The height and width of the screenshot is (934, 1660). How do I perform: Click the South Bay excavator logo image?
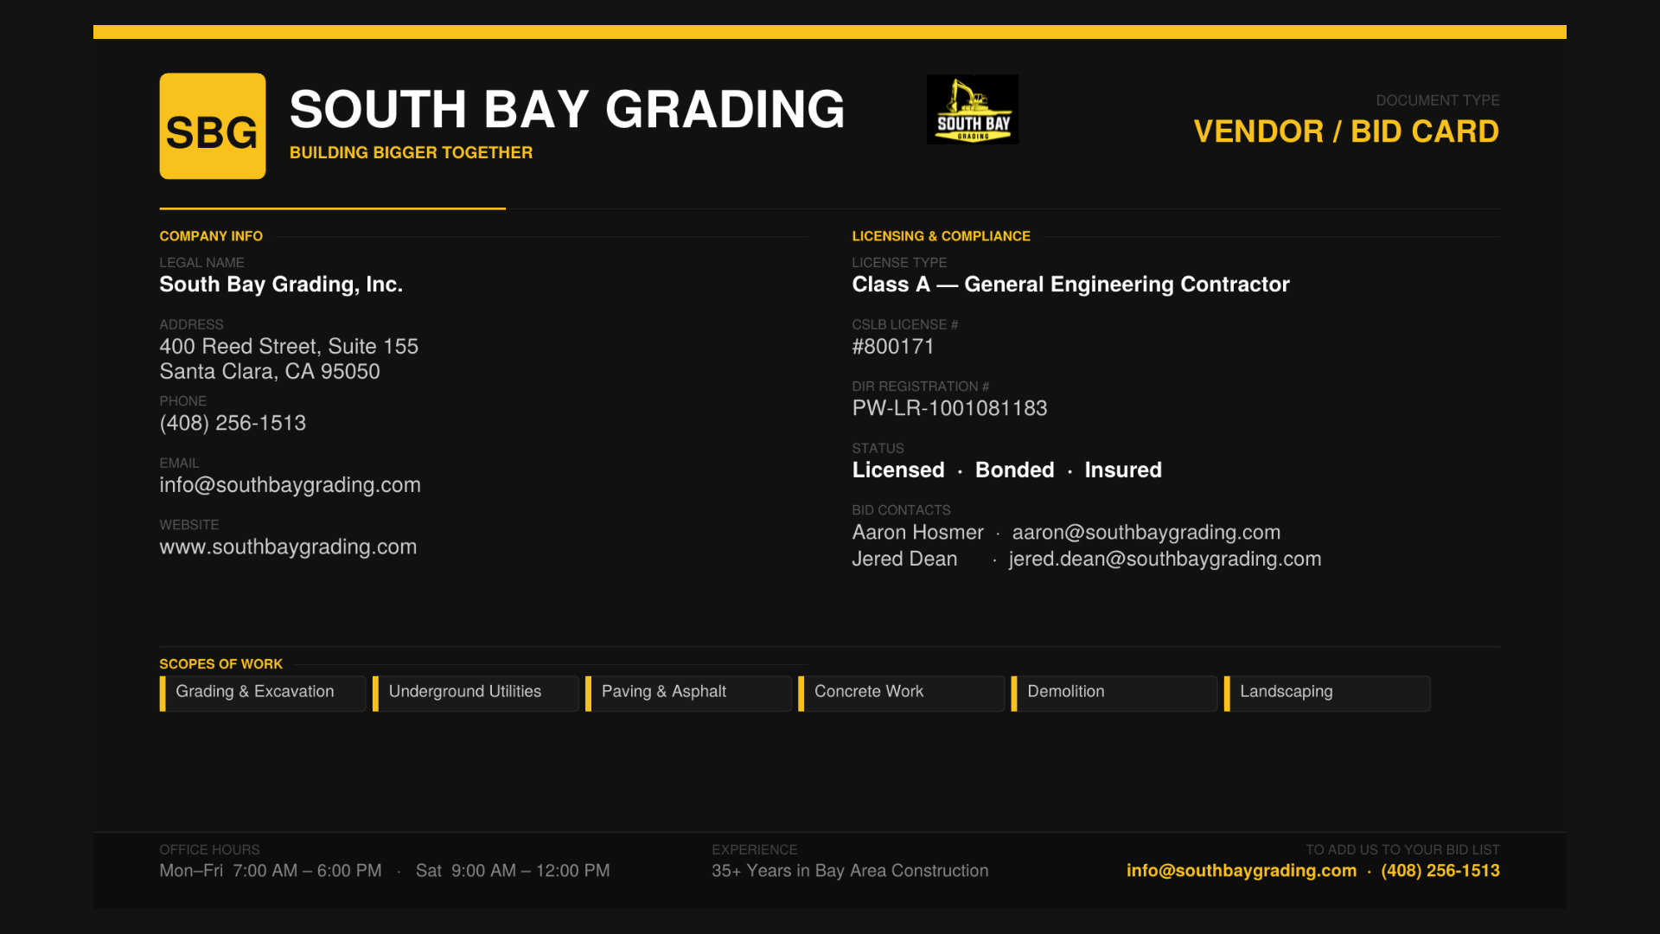[972, 109]
